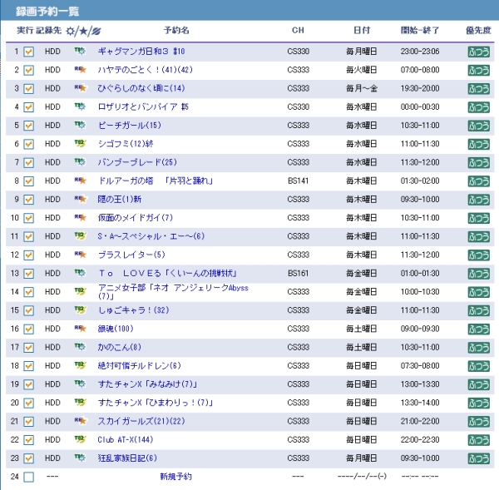Click the 実行 column header
The image size is (499, 490).
coord(25,30)
